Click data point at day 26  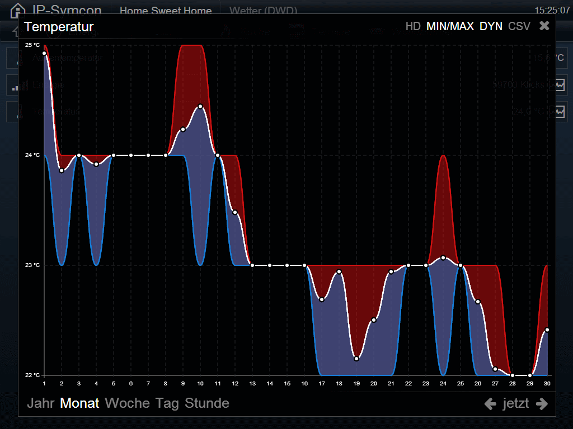click(x=478, y=302)
